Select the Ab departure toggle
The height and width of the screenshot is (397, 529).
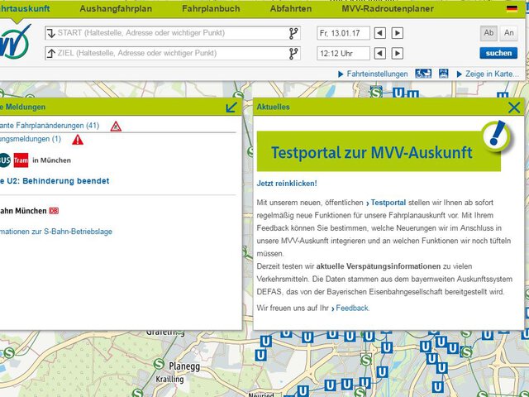tap(488, 33)
